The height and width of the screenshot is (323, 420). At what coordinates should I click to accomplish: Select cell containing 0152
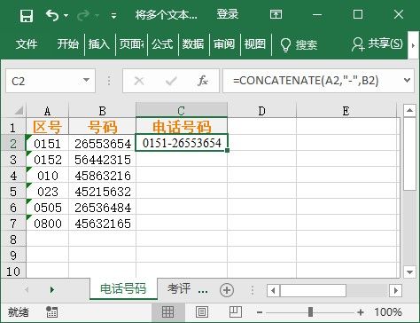click(x=47, y=160)
